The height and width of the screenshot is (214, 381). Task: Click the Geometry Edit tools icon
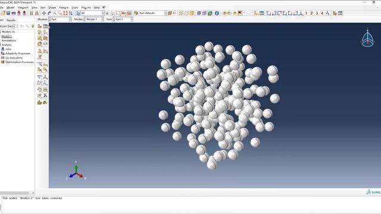(x=45, y=96)
